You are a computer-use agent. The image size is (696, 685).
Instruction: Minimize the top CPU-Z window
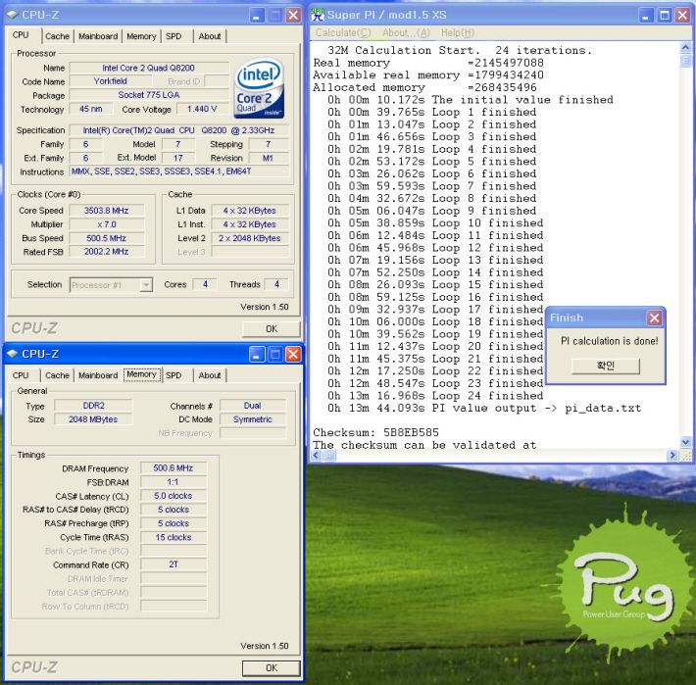[x=257, y=15]
